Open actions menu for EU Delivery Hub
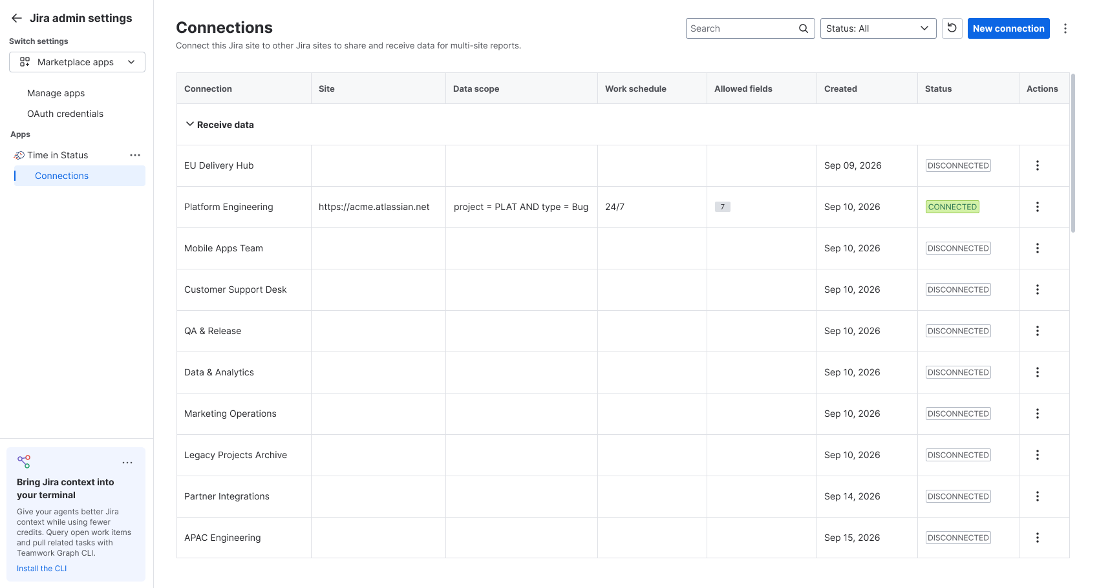This screenshot has height=588, width=1099. [x=1038, y=165]
